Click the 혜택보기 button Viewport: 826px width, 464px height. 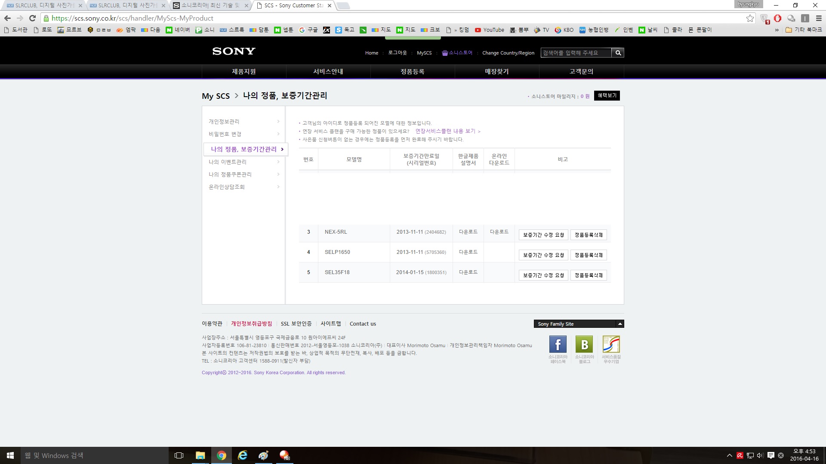607,95
